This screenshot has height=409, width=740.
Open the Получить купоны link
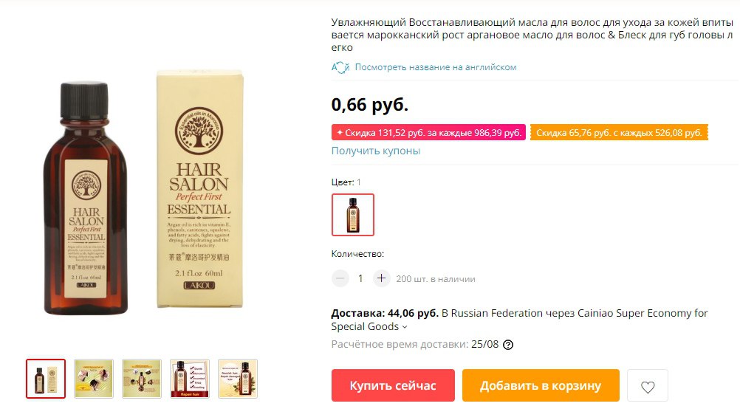point(376,151)
